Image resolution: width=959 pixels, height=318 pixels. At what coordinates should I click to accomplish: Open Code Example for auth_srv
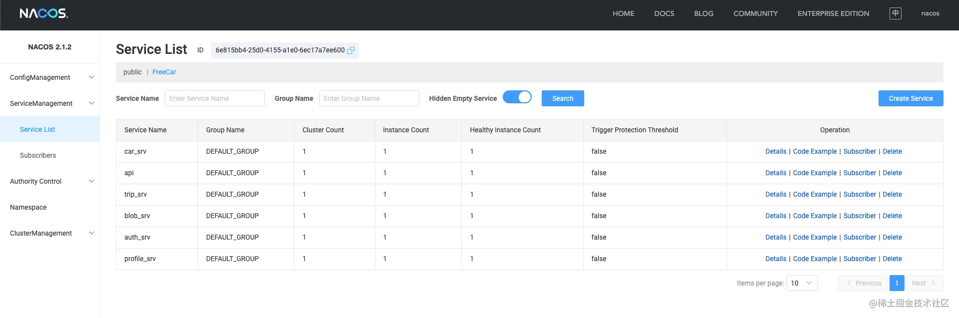pyautogui.click(x=815, y=237)
